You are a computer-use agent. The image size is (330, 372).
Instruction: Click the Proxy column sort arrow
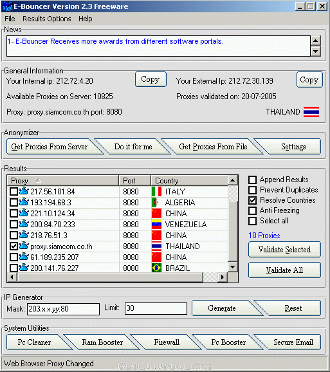(x=38, y=181)
